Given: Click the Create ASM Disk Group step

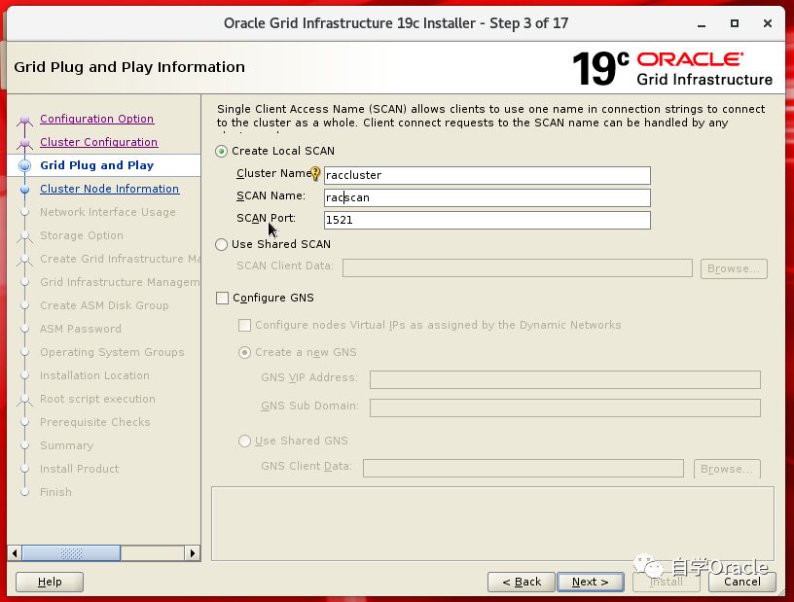Looking at the screenshot, I should (104, 305).
